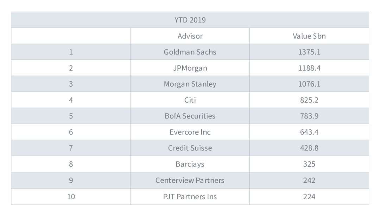This screenshot has width=380, height=213.
Task: Click the Credit Suisse cell
Action: pyautogui.click(x=190, y=148)
